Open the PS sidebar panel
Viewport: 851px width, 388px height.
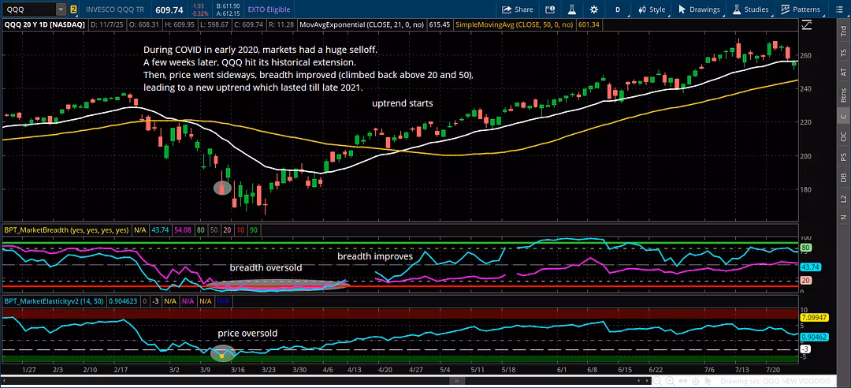coord(843,156)
